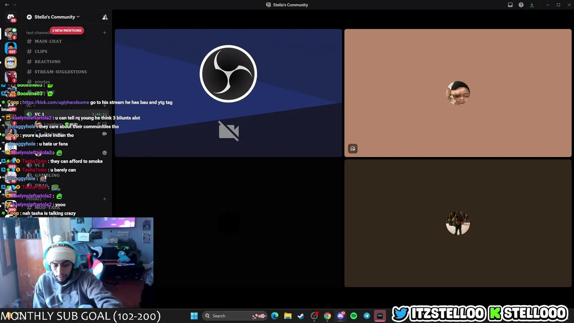Click 'youre a junkie indian tho' message
Screen dimensions: 574x323
point(48,135)
